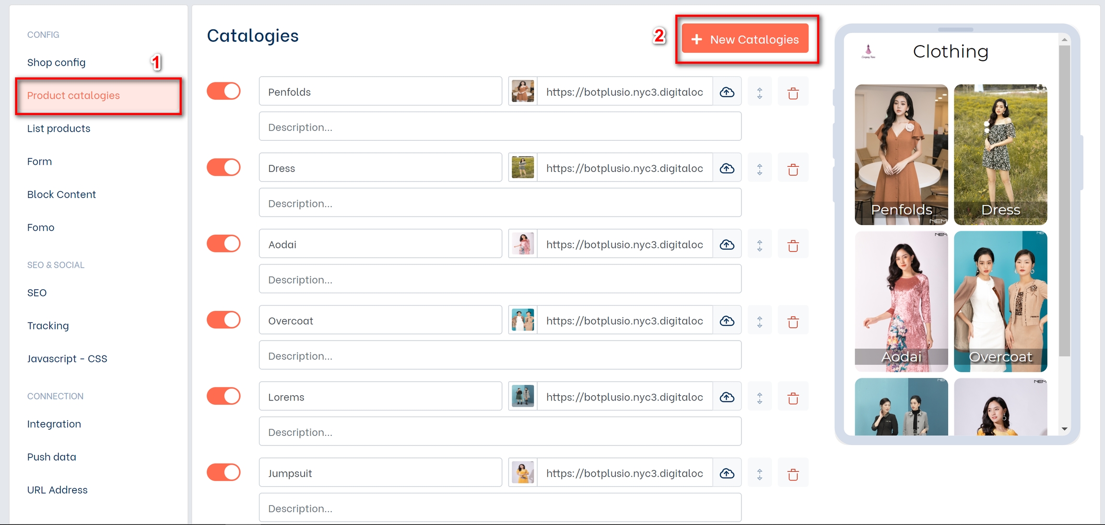Click upload cloud icon in Overcoat row

click(x=727, y=321)
